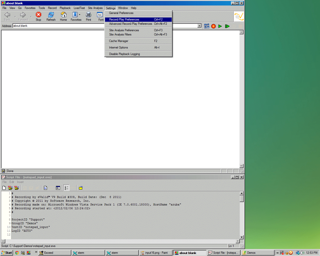The width and height of the screenshot is (320, 256).
Task: Click the TestID "notepad_input" script line
Action: pos(31,227)
